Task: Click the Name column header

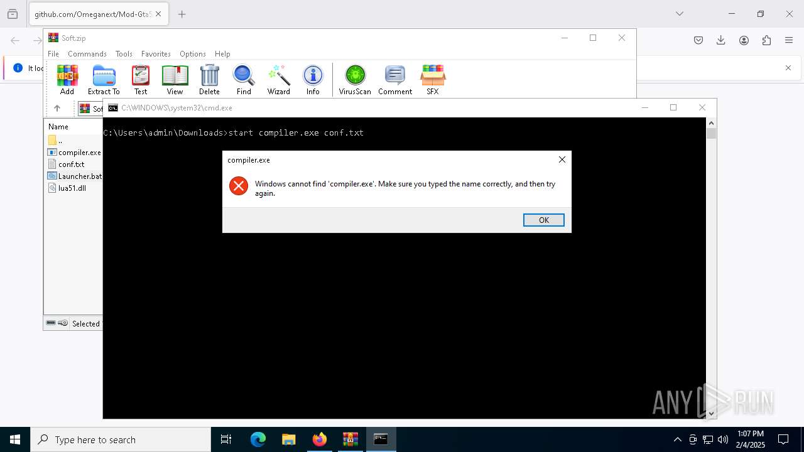Action: coord(58,127)
